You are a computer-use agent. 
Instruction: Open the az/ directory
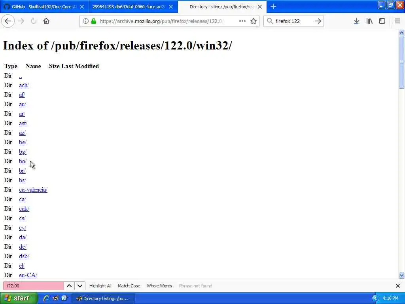pos(22,133)
